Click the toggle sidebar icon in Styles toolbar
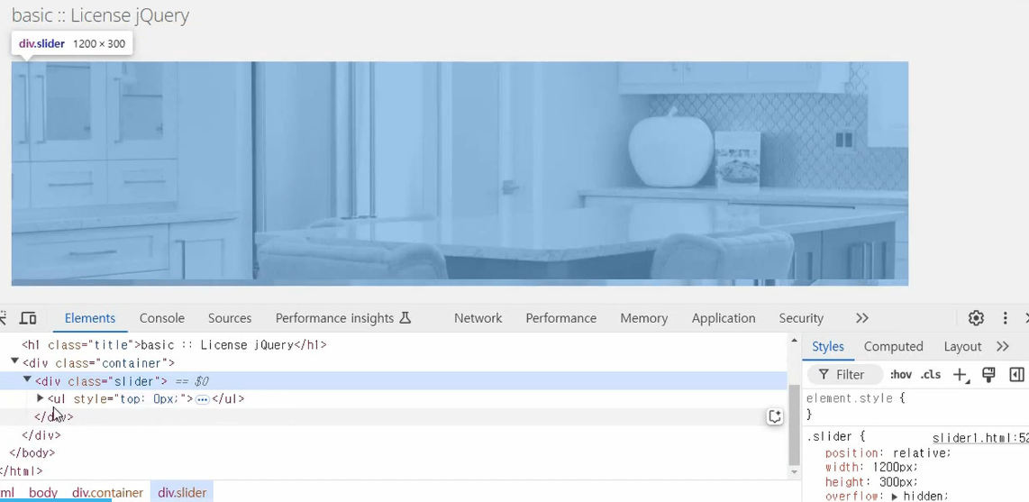This screenshot has width=1029, height=502. tap(1016, 375)
